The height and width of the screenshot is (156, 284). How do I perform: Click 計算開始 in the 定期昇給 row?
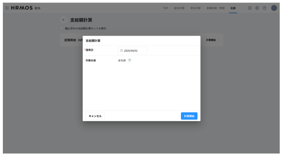pyautogui.click(x=211, y=40)
